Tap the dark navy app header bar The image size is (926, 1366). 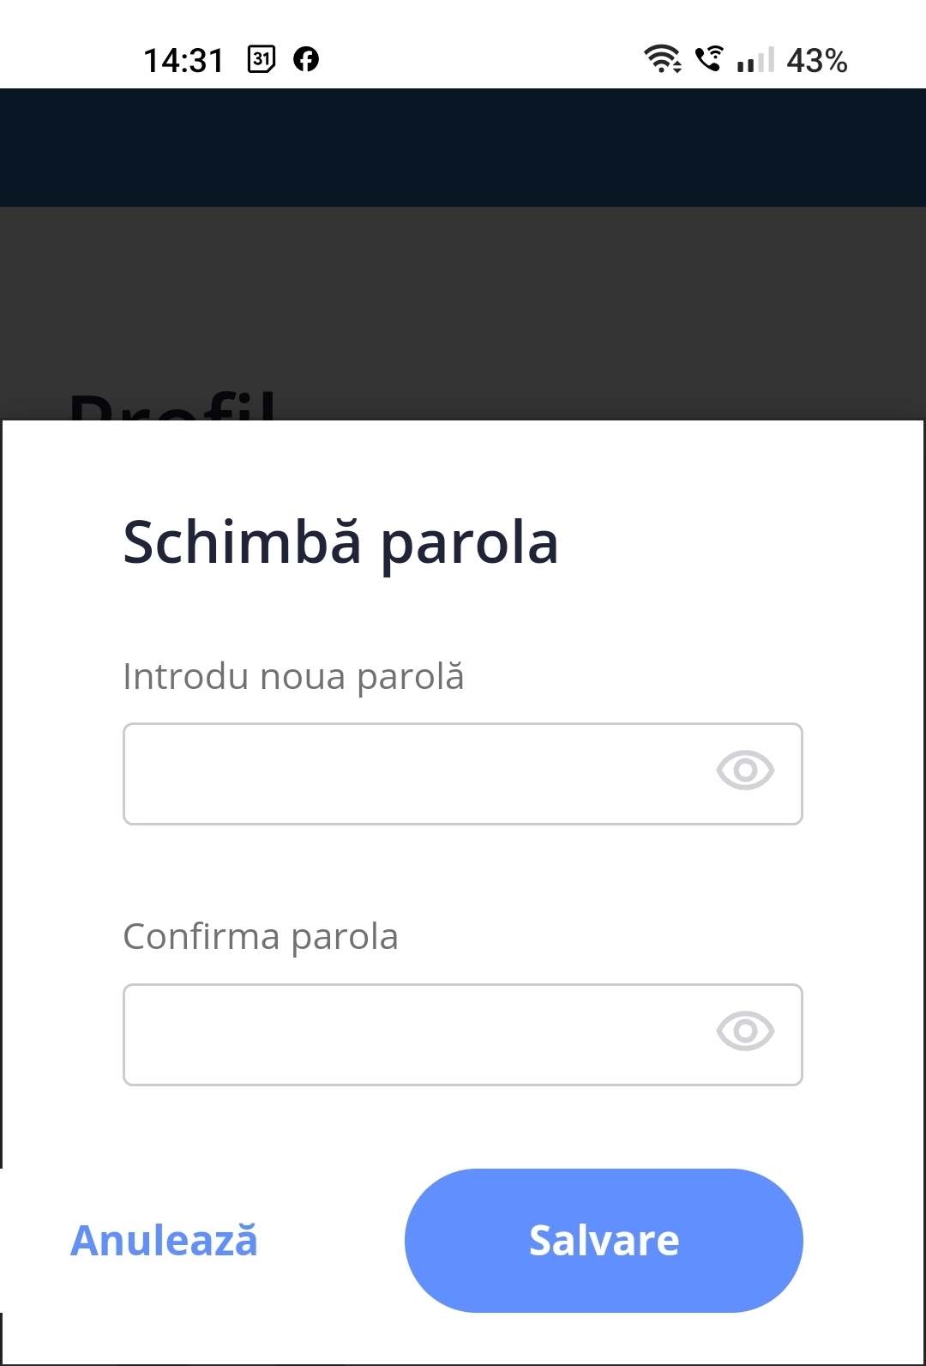point(463,148)
